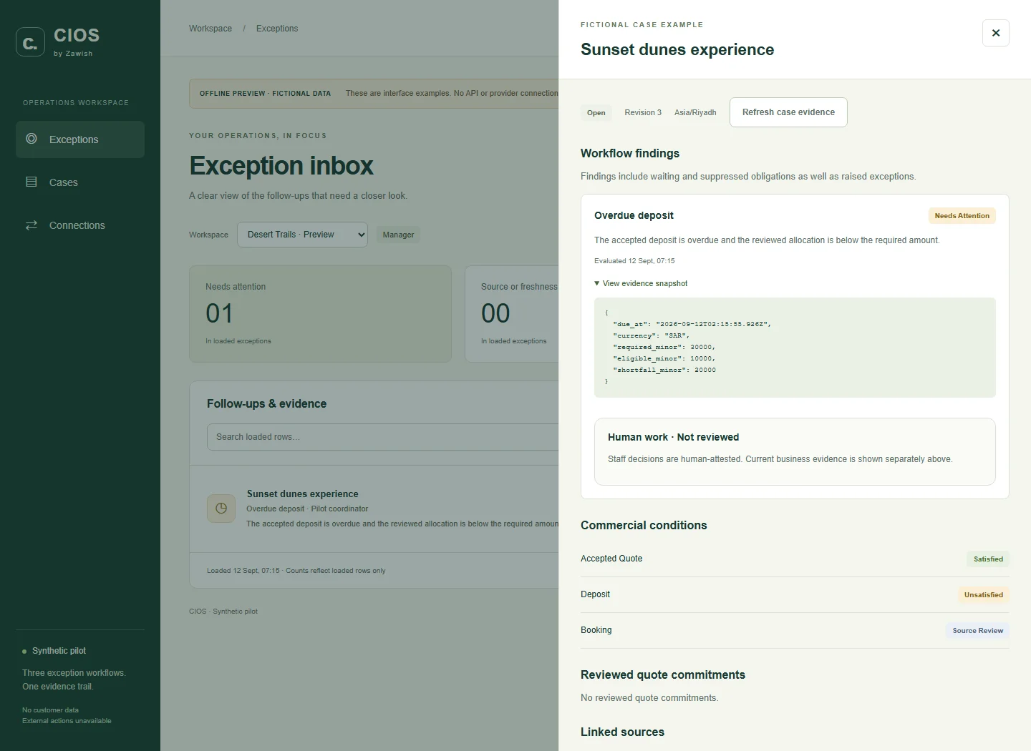This screenshot has width=1031, height=751.
Task: Open Cases in the sidebar
Action: 80,182
